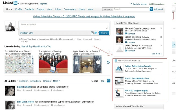Click the next headlines double-chevron arrow
The height and width of the screenshot is (110, 178).
tap(108, 62)
